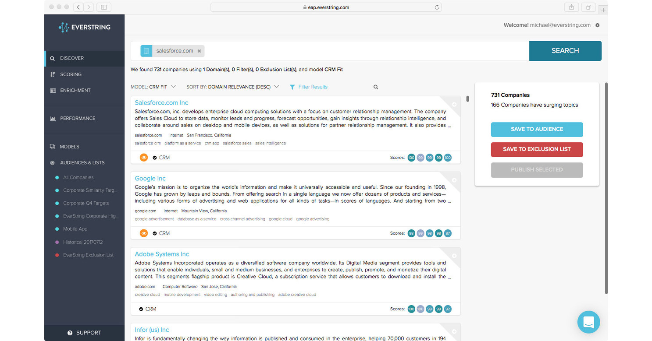Open Models using its sidebar icon
The height and width of the screenshot is (341, 652).
click(x=53, y=146)
